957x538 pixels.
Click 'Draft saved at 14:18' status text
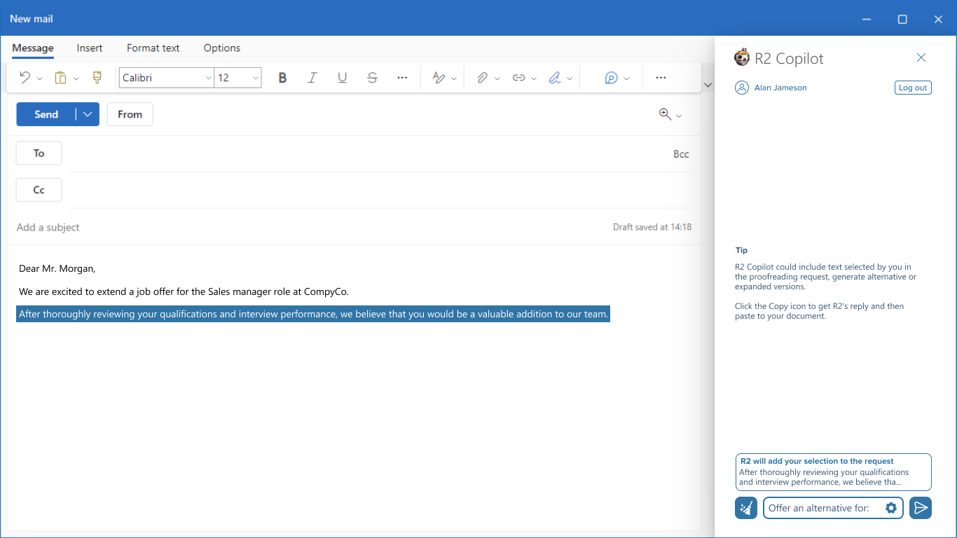[x=652, y=227]
